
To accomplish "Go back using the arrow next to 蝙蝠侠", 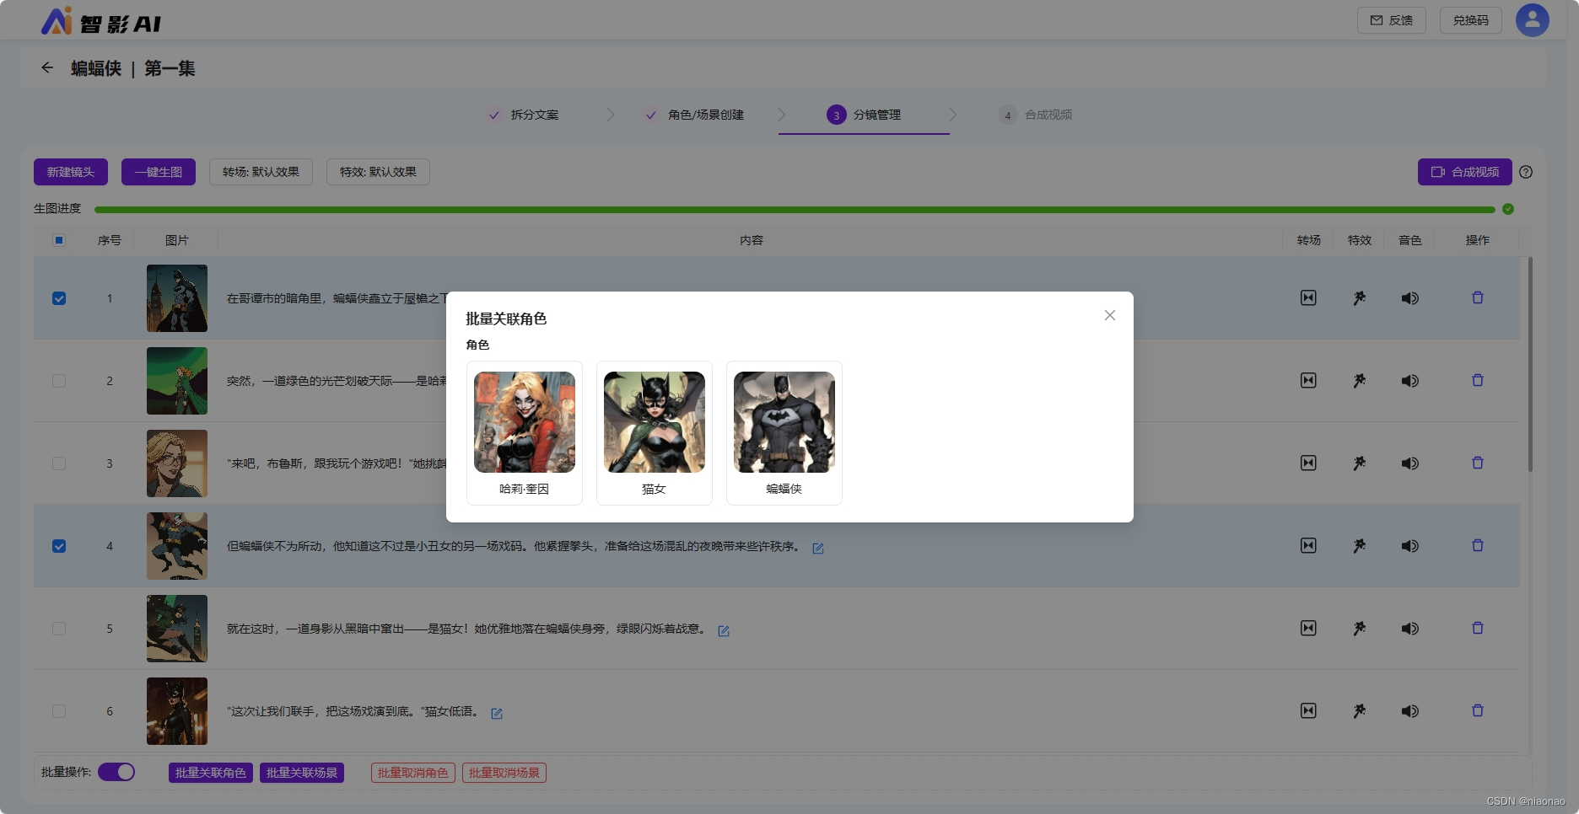I will (x=47, y=67).
